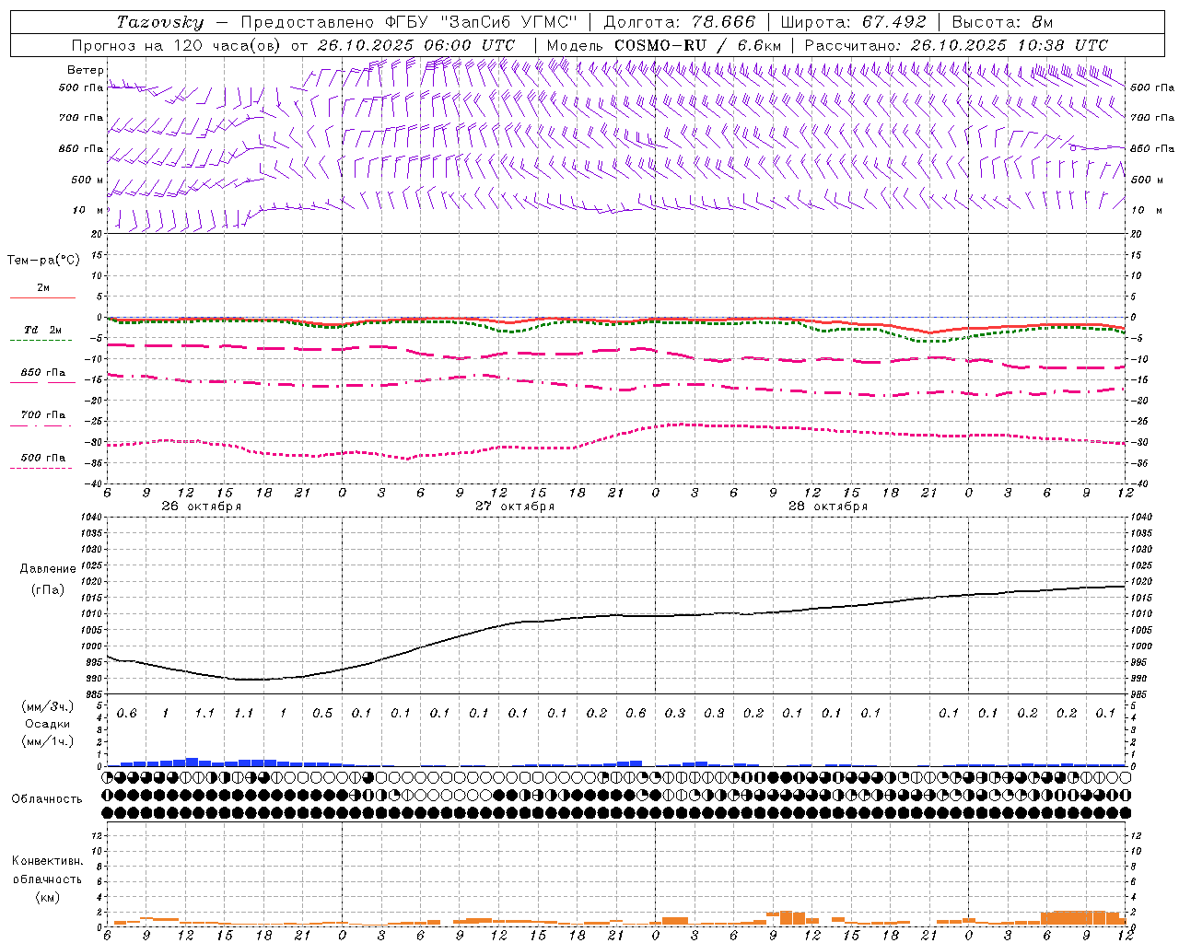Click the 'Td 2м' dew point legend entry
This screenshot has height=943, width=1179.
pos(43,330)
